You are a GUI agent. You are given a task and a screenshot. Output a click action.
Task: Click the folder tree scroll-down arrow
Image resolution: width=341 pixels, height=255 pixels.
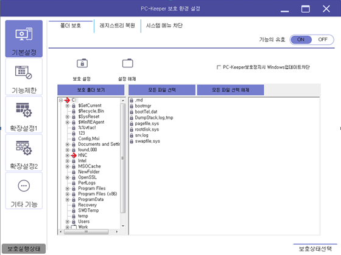[x=123, y=226]
